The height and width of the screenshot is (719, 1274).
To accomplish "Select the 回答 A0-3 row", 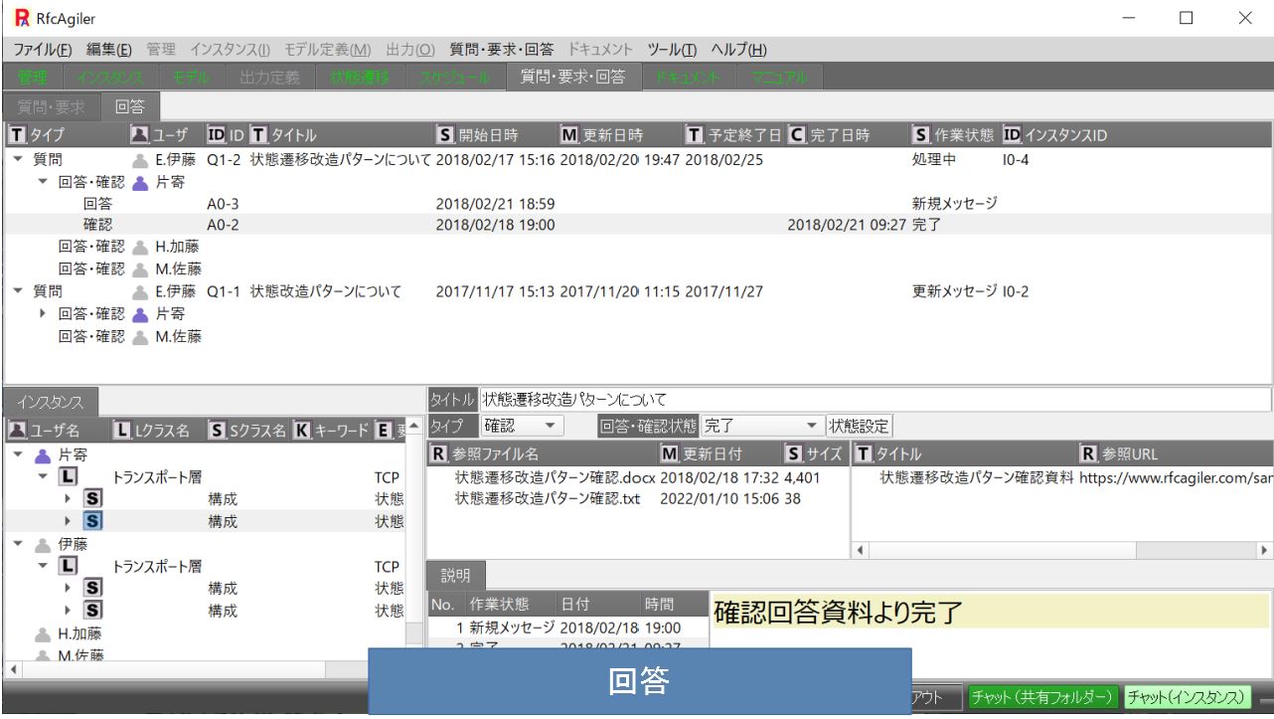I will pos(636,204).
